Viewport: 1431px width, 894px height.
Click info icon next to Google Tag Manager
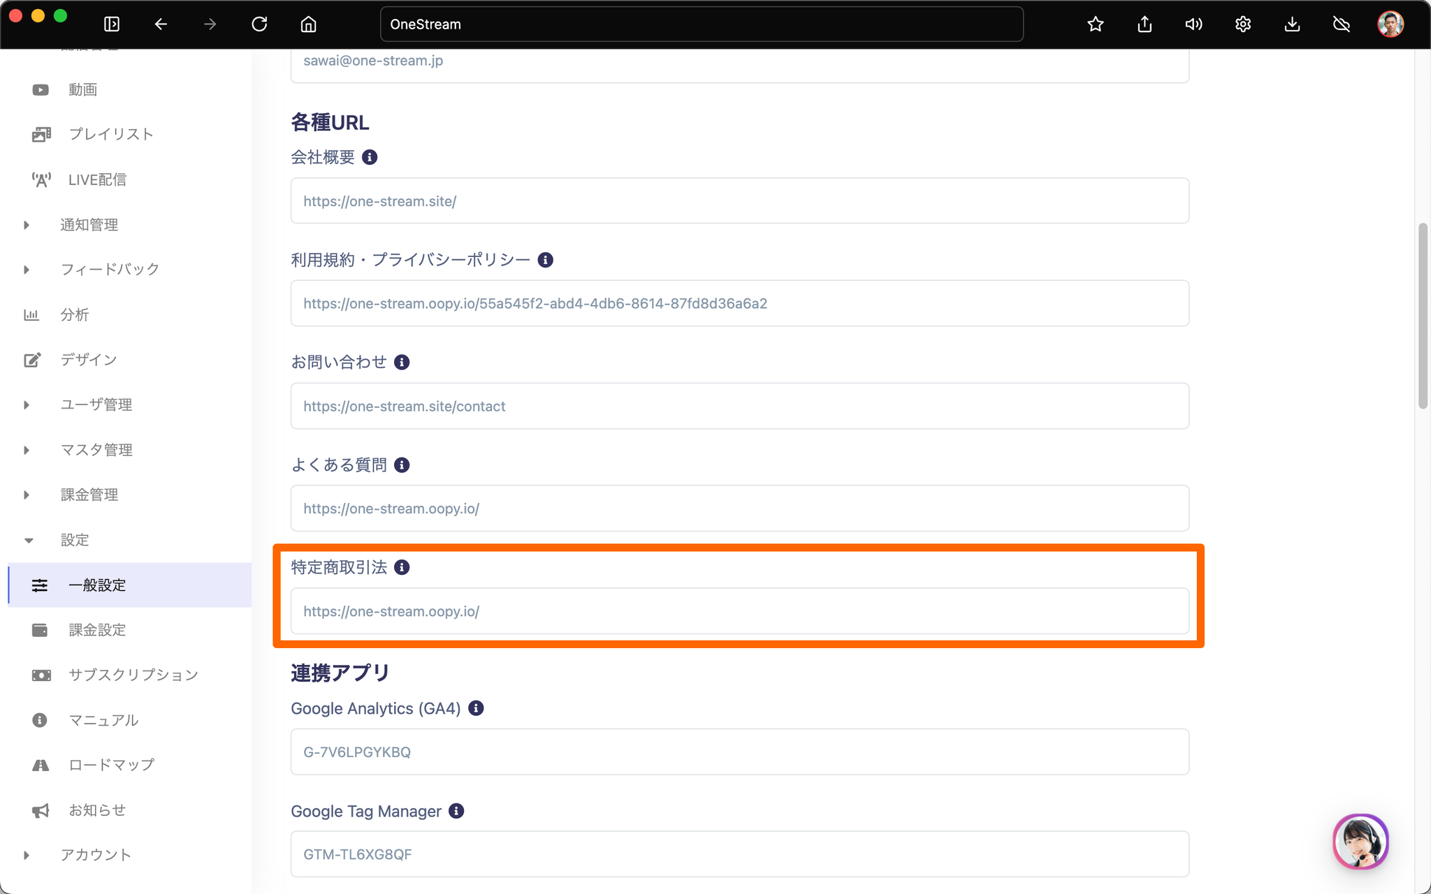click(456, 811)
